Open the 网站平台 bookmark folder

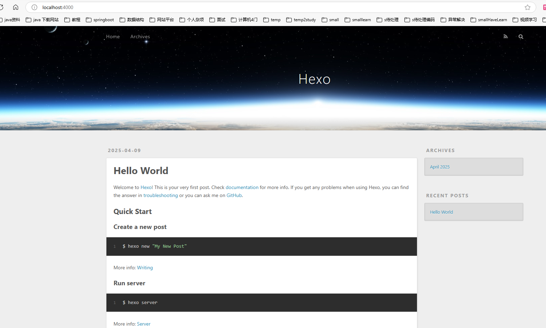[x=162, y=20]
